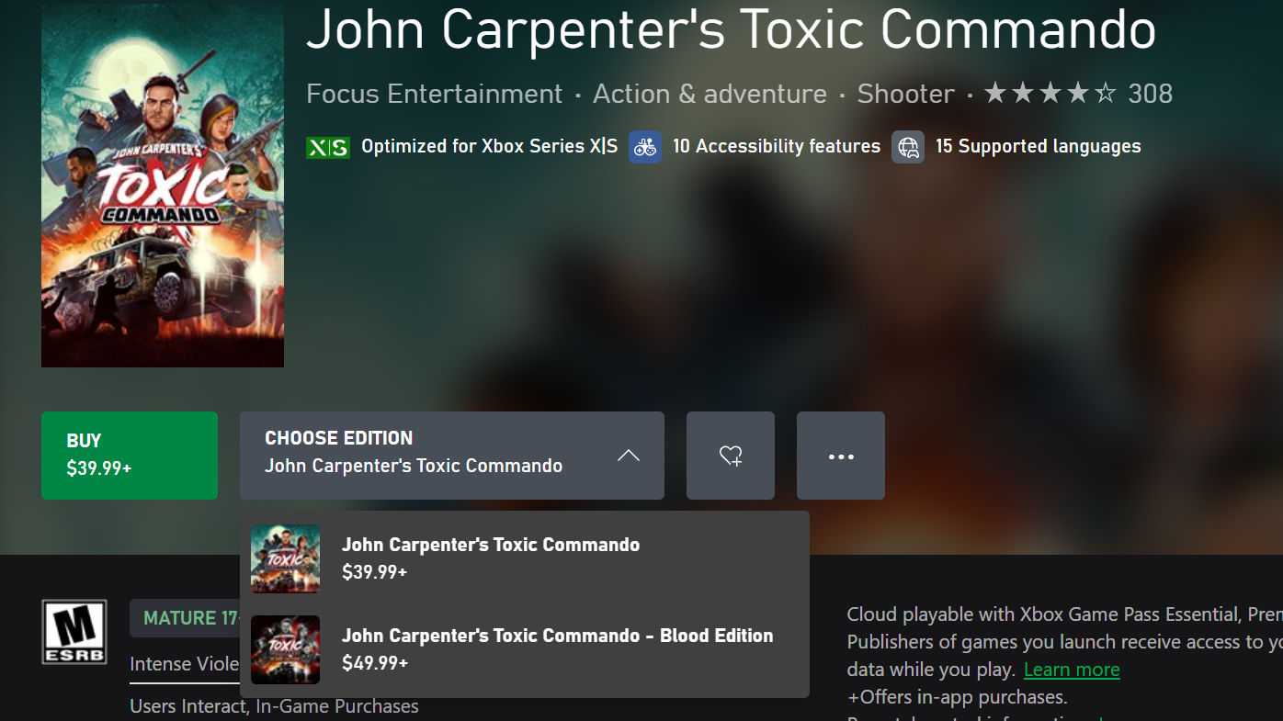The image size is (1283, 721).
Task: Select John Carpenter's Toxic Commando $39.99+ edition
Action: tap(525, 558)
